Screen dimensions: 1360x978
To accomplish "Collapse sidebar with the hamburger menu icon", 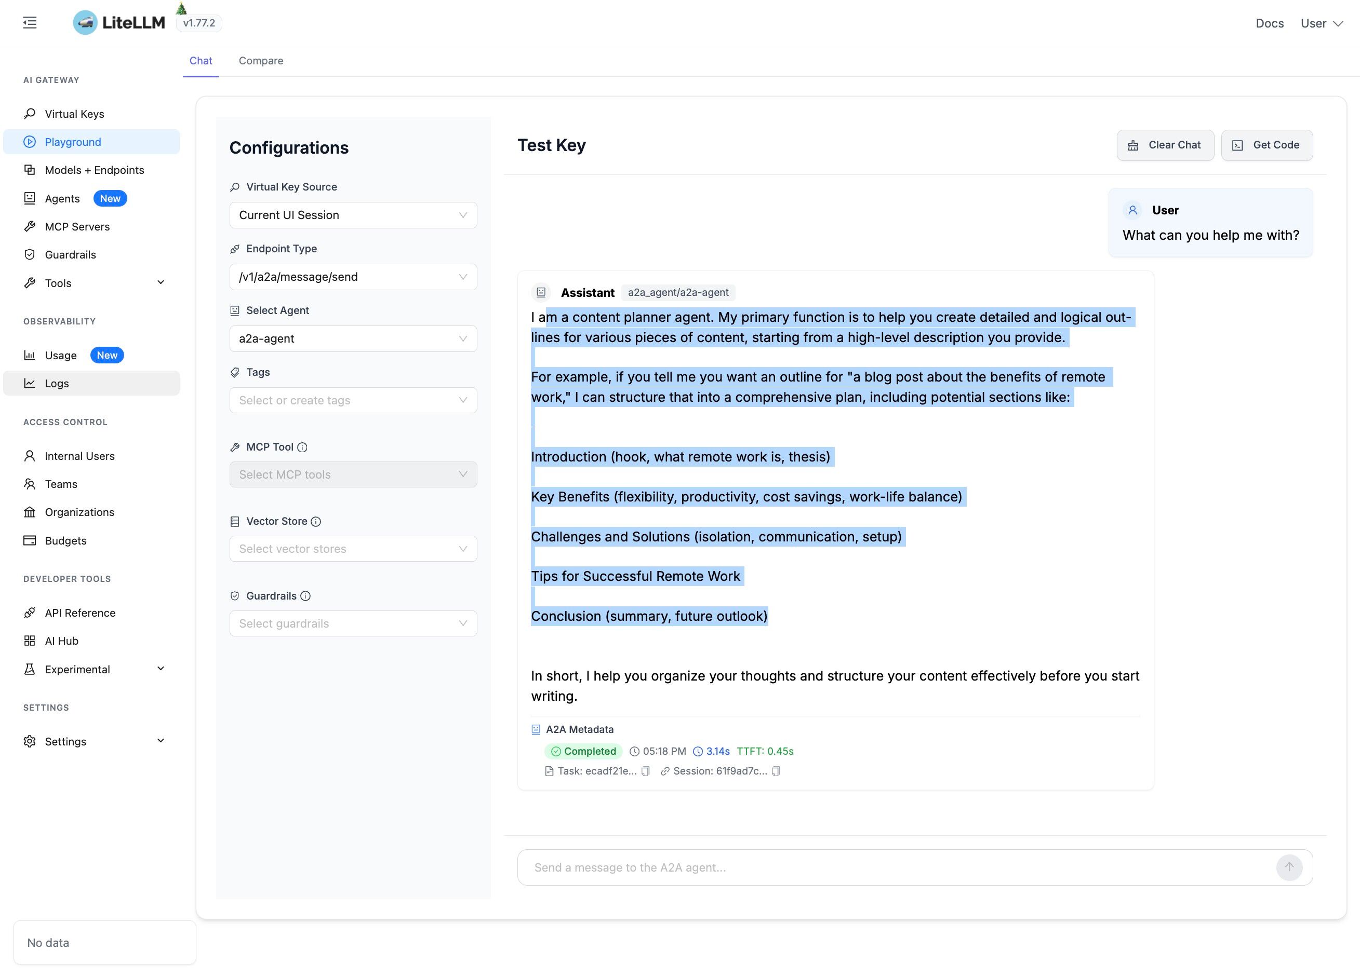I will point(30,23).
